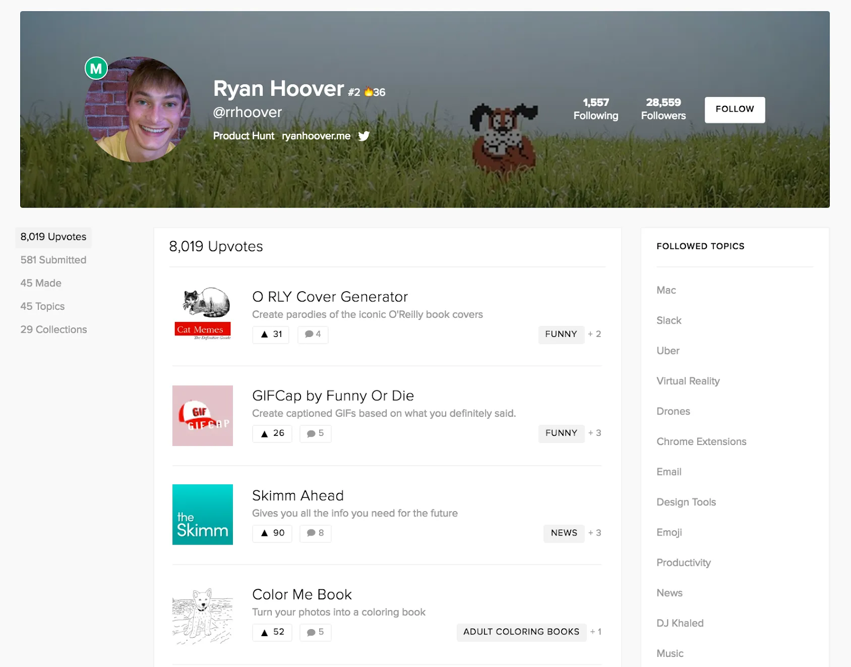Follow Ryan Hoover with FOLLOW button
Screen dimensions: 851x667
pos(735,110)
